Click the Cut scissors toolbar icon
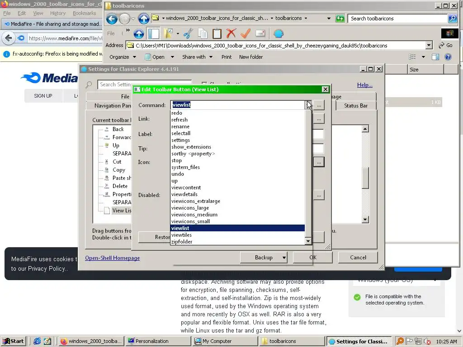463x347 pixels. pos(188,33)
